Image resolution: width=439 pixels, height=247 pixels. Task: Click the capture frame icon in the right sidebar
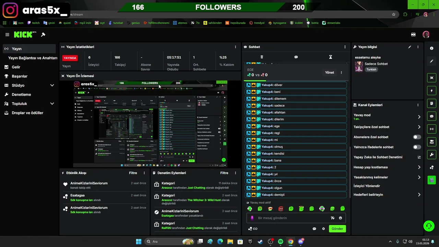tap(432, 78)
